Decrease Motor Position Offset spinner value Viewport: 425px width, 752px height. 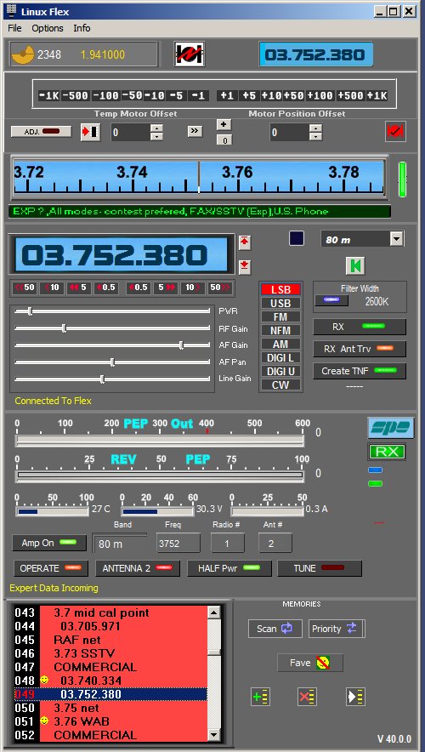(315, 136)
